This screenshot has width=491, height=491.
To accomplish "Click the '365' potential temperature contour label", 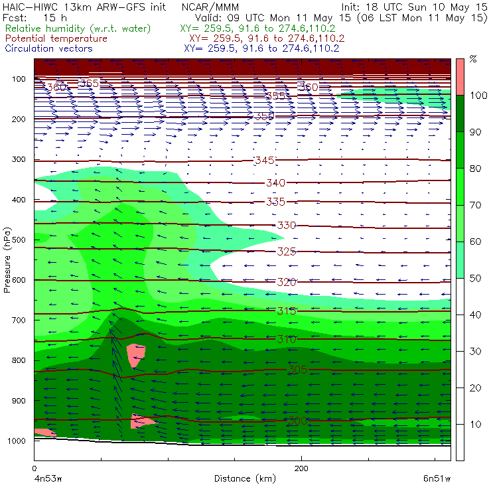I will click(90, 84).
